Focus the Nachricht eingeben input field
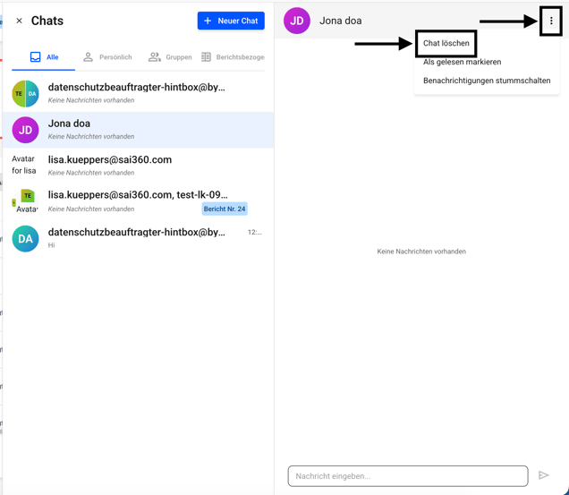The width and height of the screenshot is (569, 495). click(x=407, y=475)
